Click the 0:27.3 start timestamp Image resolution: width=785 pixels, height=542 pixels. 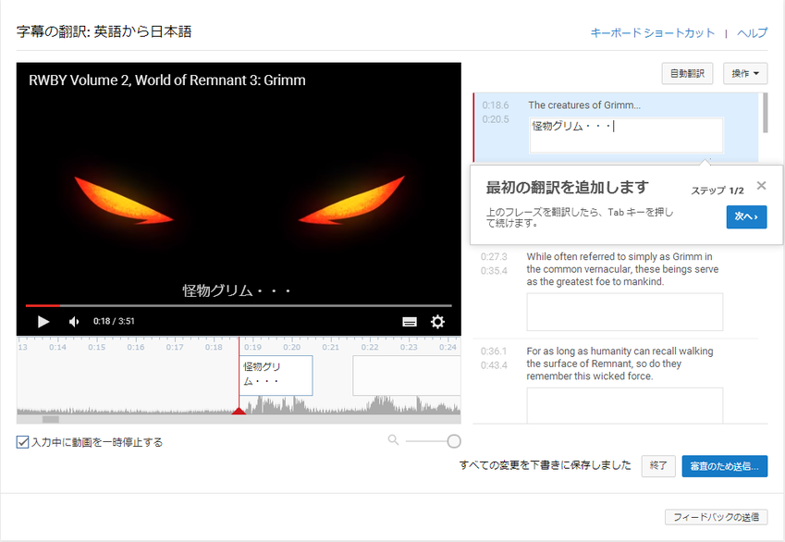pyautogui.click(x=494, y=256)
